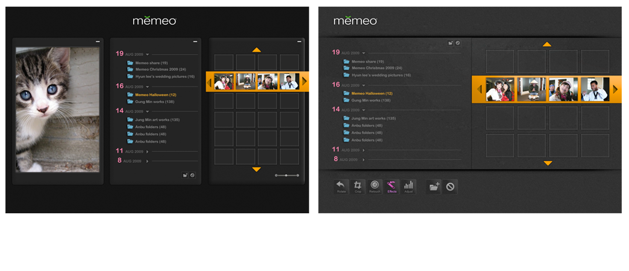629x271 pixels.
Task: Collapse the 19 AUG 2009 group beside kitten photo
Action: [x=147, y=54]
